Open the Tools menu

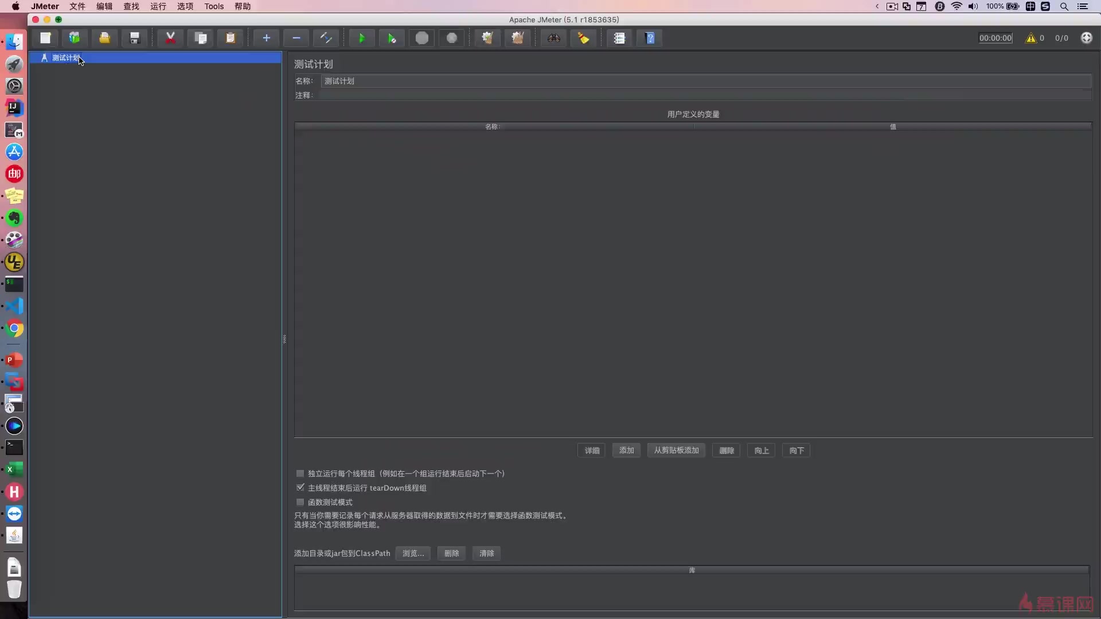tap(214, 6)
